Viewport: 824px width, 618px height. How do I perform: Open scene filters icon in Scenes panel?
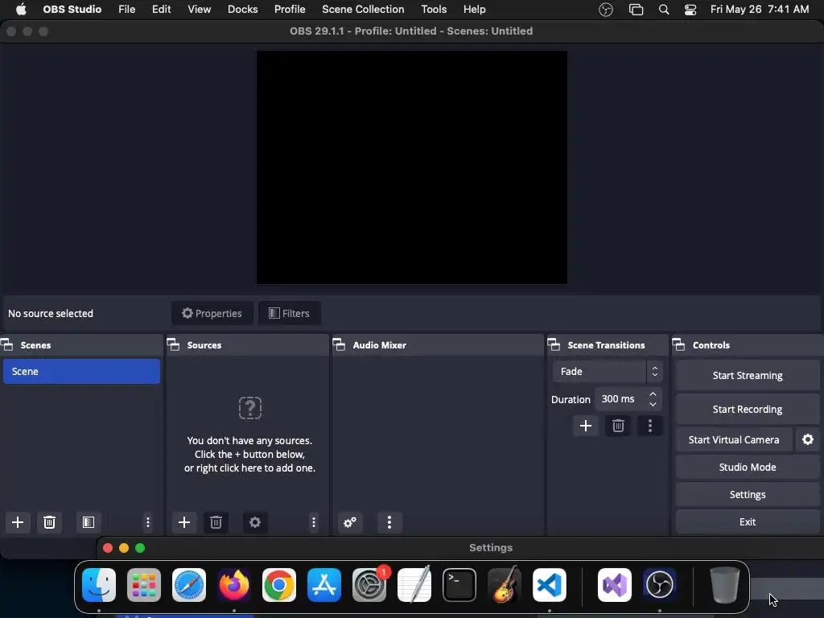(x=89, y=522)
